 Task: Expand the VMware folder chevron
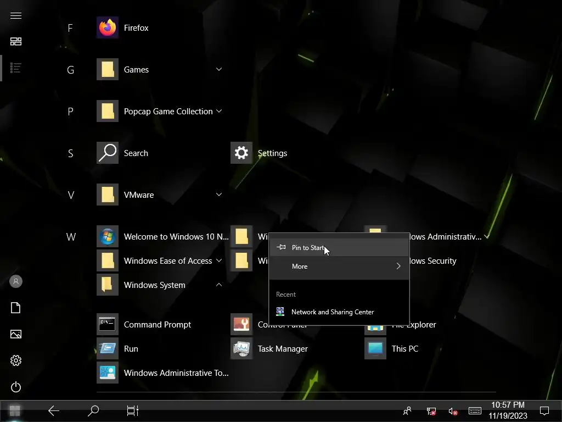tap(219, 194)
